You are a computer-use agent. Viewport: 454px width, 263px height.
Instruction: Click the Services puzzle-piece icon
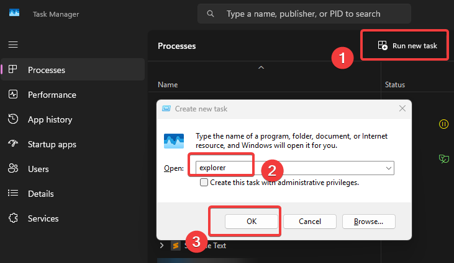click(x=12, y=218)
